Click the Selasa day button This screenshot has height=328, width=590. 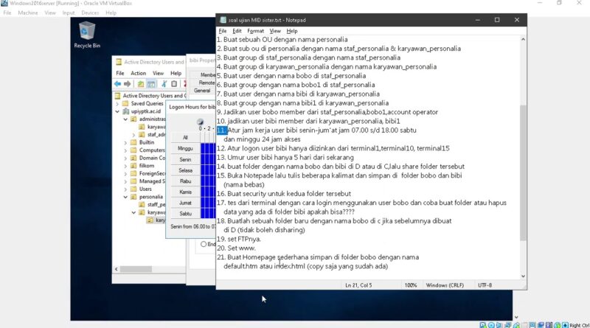[x=185, y=170]
